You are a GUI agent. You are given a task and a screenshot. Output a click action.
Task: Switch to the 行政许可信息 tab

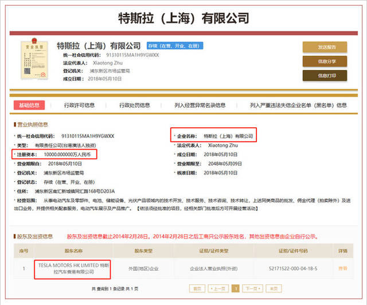(x=79, y=105)
